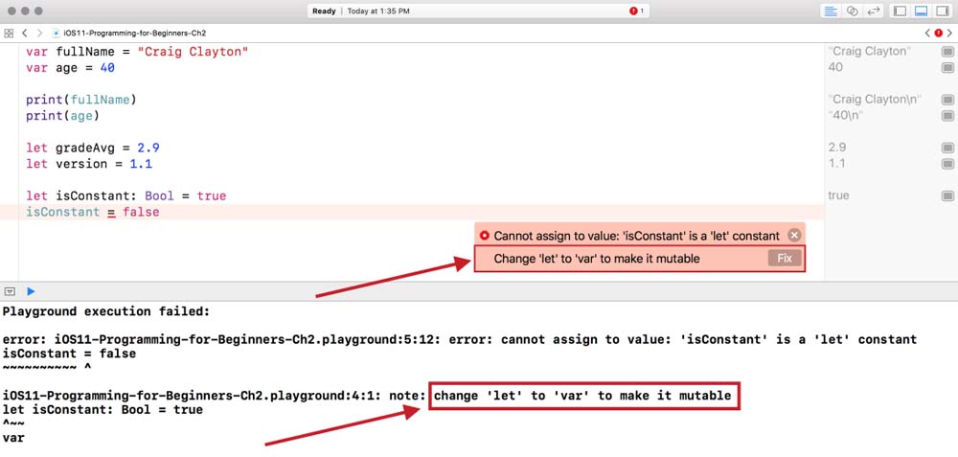Click the 'let version = 1.1' line
The height and width of the screenshot is (457, 958).
[89, 164]
